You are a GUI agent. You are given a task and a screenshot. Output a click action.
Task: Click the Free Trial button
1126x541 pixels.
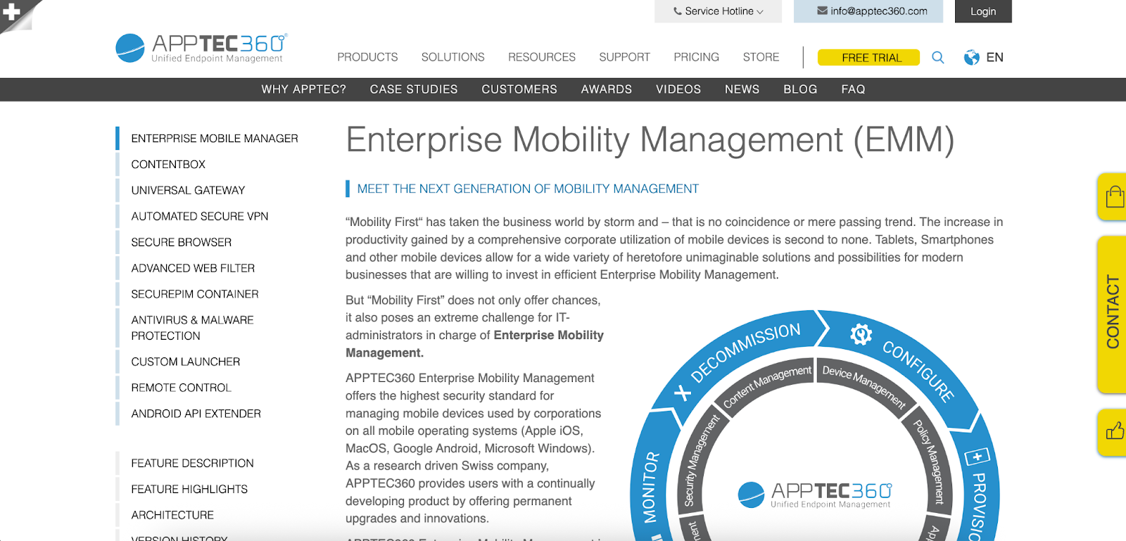(x=868, y=58)
